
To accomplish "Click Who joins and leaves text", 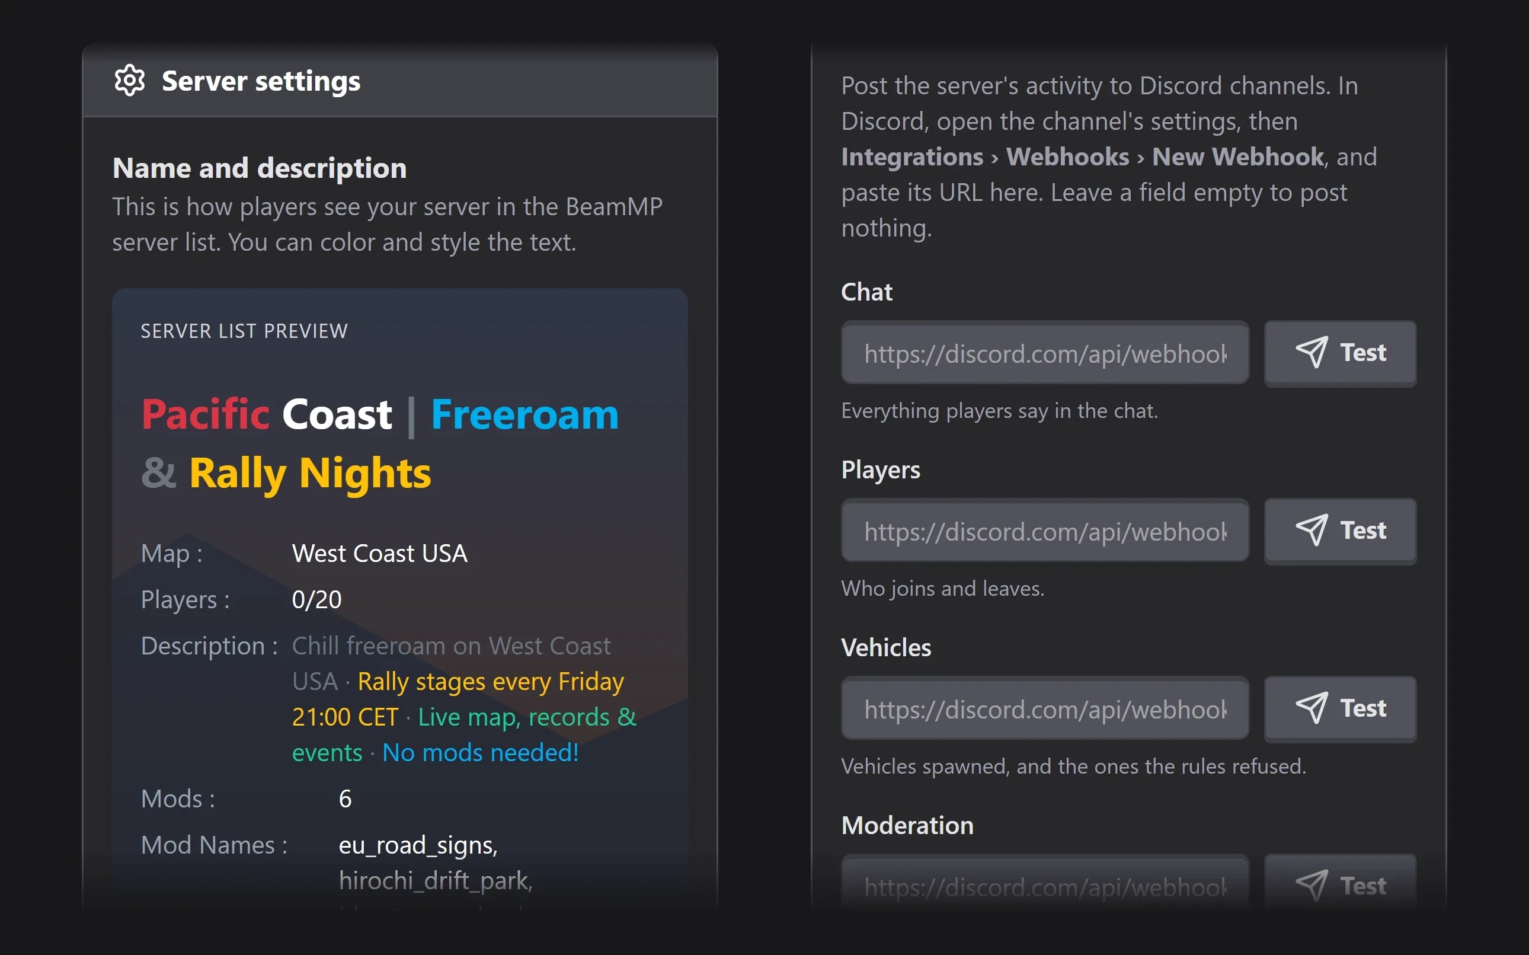I will pyautogui.click(x=942, y=589).
